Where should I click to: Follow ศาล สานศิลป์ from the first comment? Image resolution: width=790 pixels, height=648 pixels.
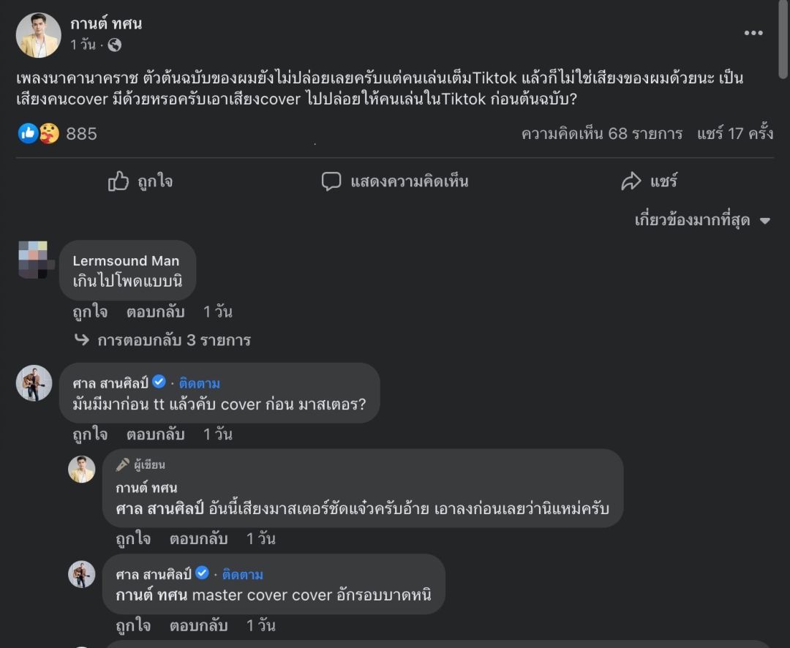[x=199, y=383]
